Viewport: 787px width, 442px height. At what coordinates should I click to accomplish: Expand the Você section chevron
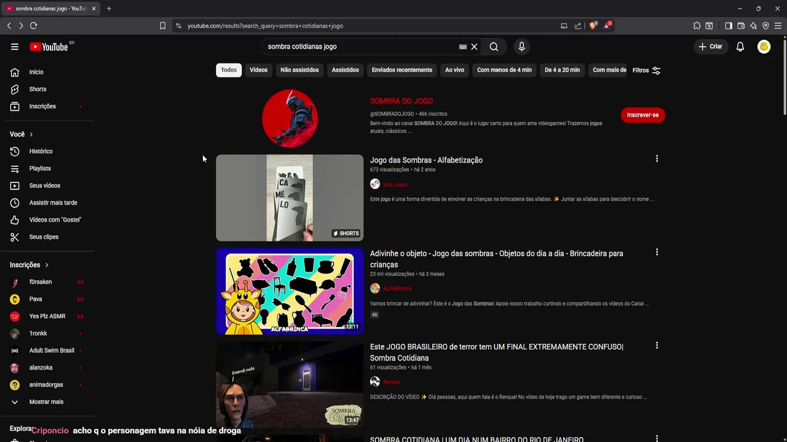pyautogui.click(x=31, y=134)
